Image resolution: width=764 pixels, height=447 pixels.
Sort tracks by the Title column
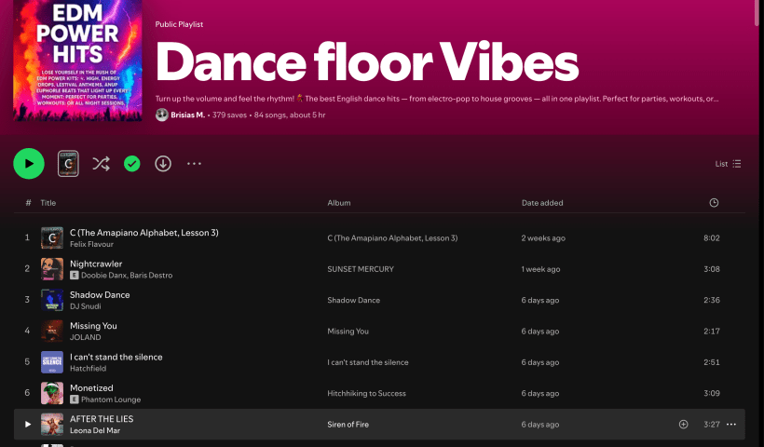tap(48, 203)
